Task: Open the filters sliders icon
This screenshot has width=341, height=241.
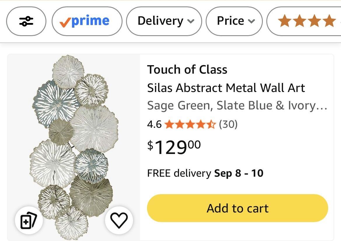Action: pyautogui.click(x=26, y=21)
